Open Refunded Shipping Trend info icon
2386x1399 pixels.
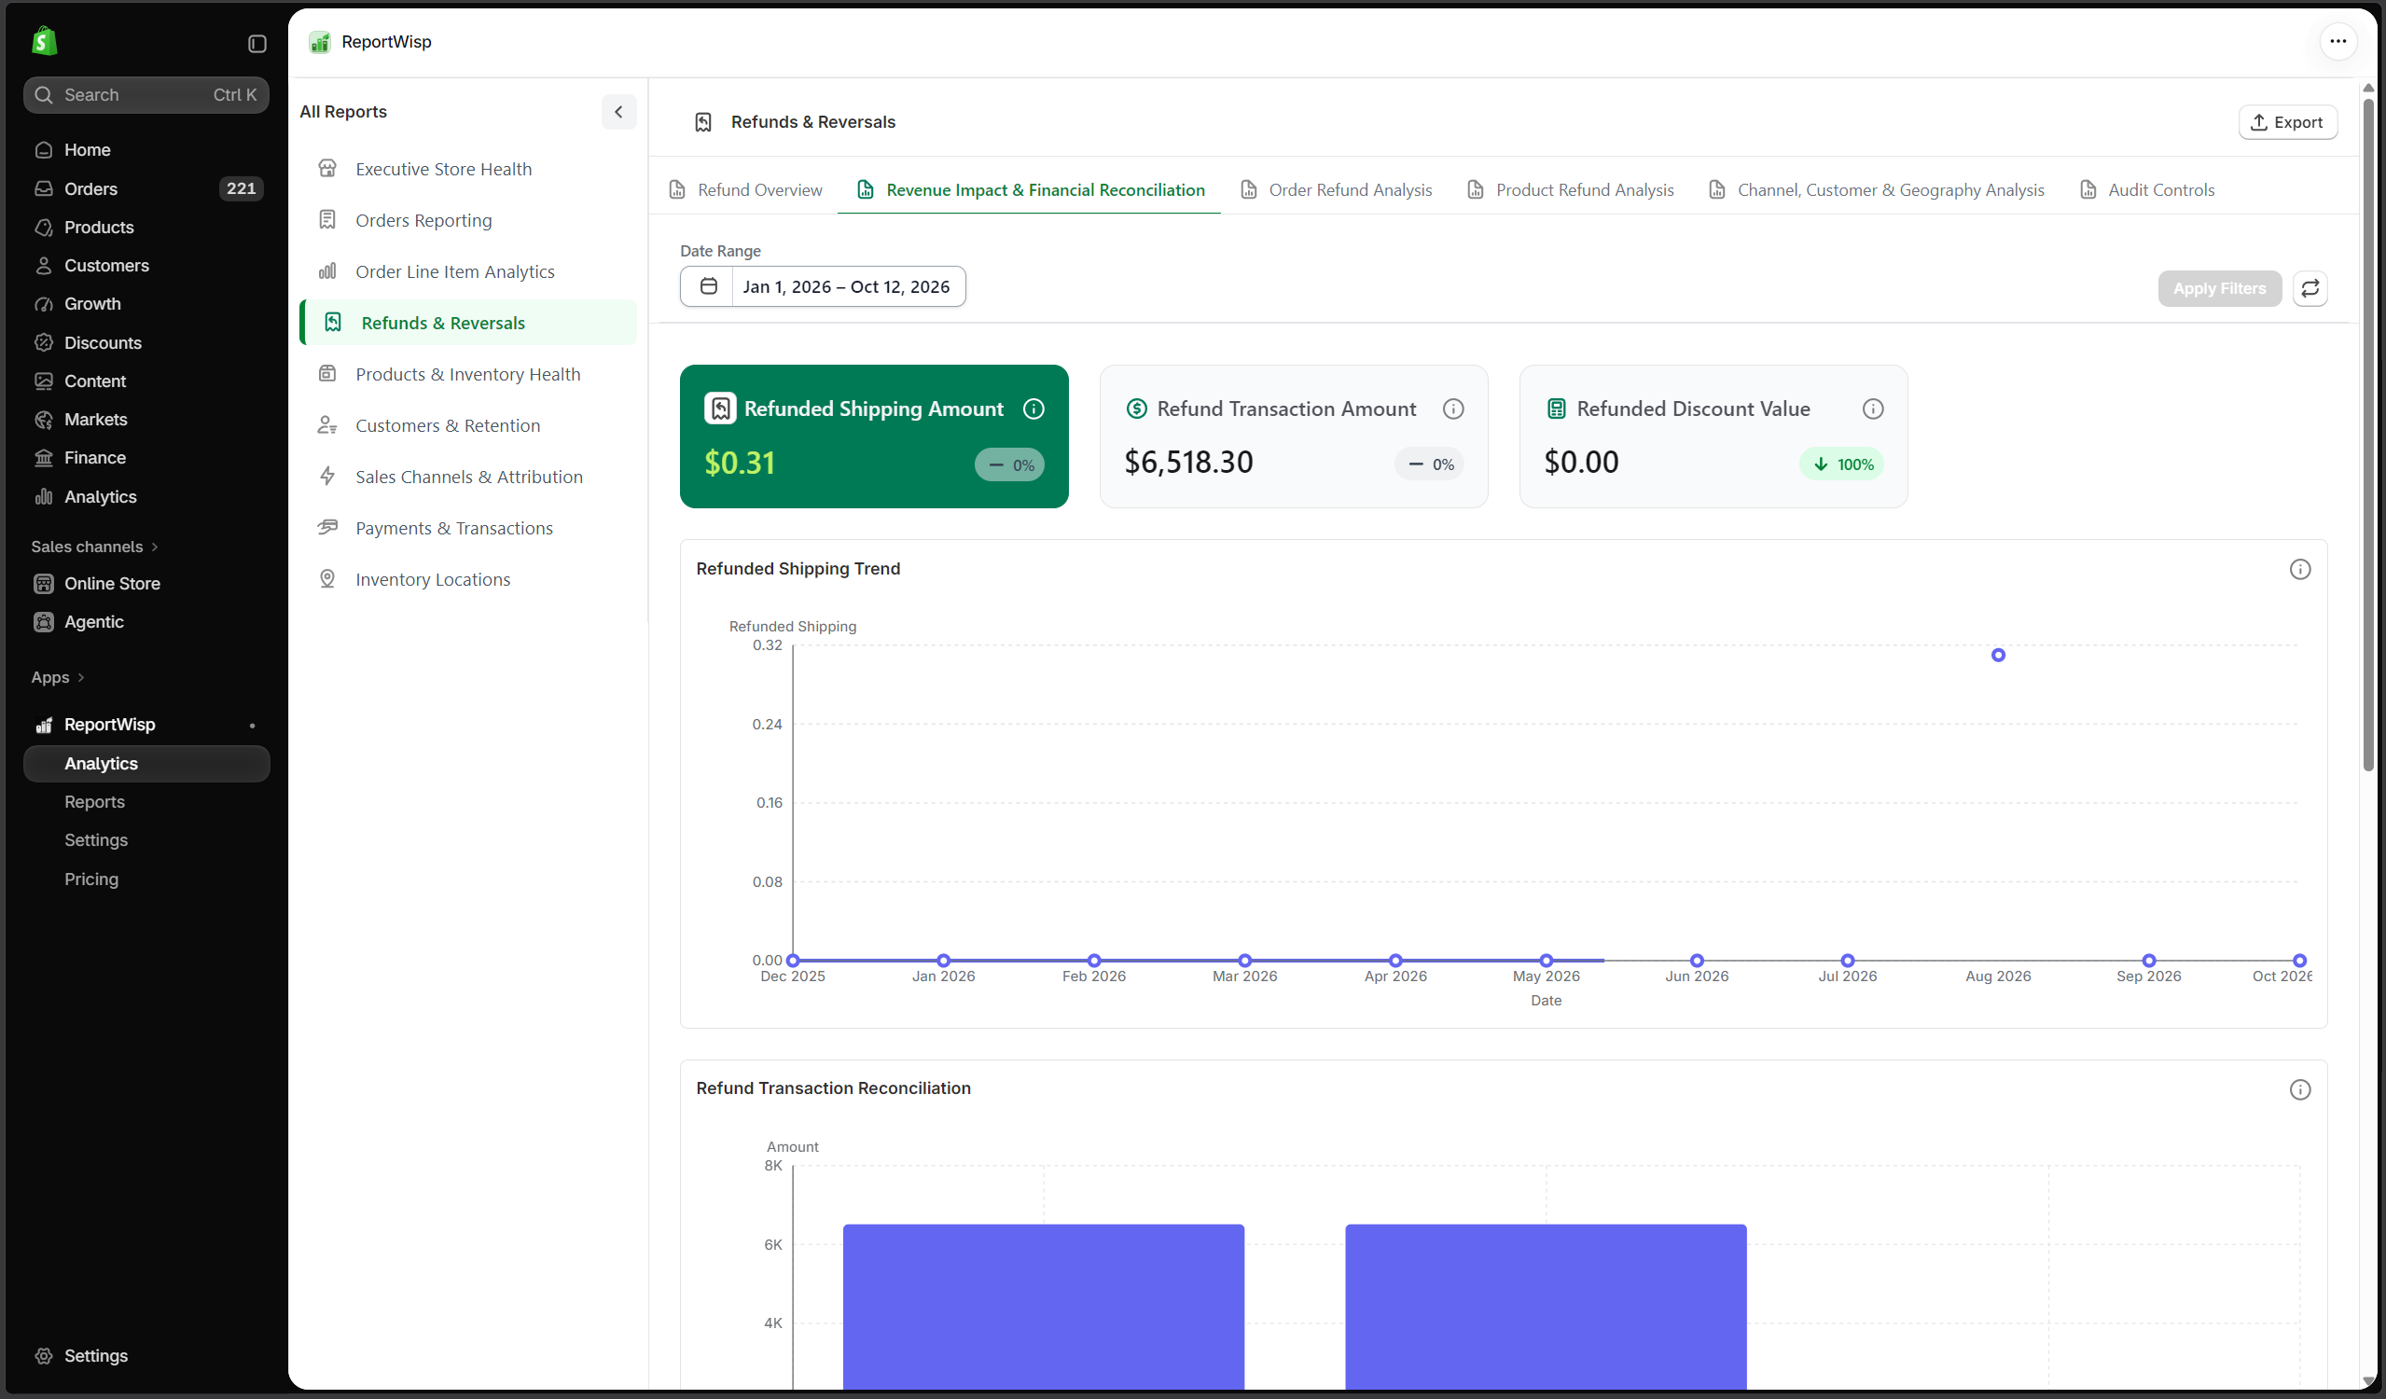pos(2300,569)
